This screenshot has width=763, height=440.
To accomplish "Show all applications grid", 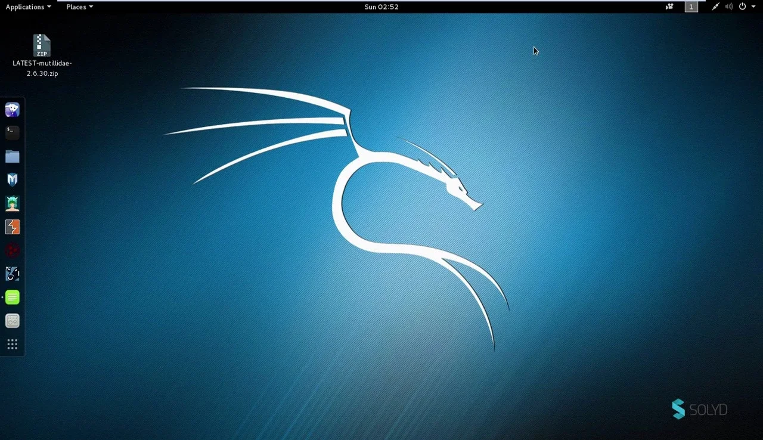I will click(x=13, y=345).
